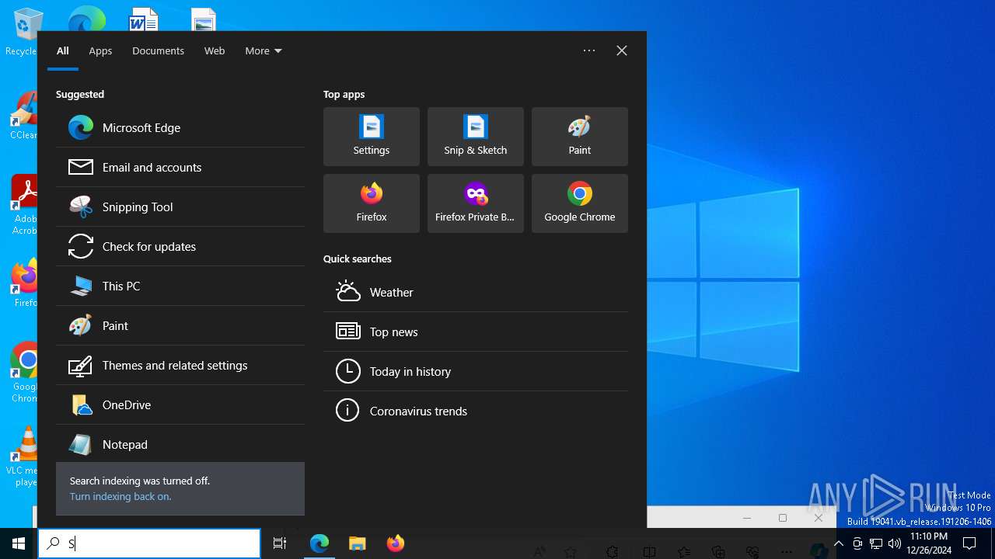This screenshot has width=995, height=559.
Task: Open This PC from suggested list
Action: 180,286
